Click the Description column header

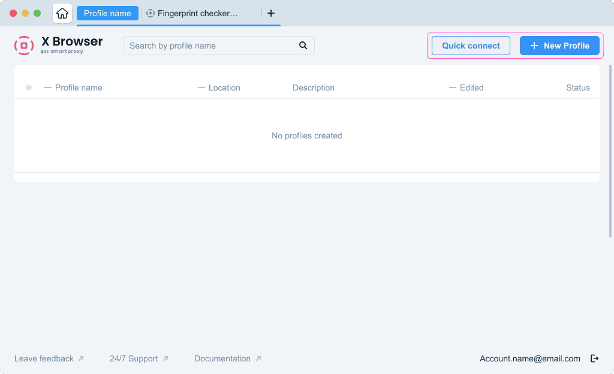(x=313, y=88)
